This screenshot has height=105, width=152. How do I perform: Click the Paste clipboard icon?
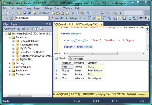coord(82,13)
